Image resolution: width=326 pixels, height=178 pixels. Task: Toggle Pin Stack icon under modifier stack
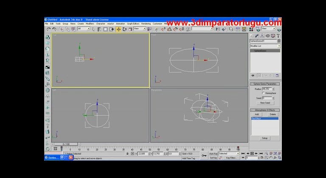click(x=253, y=75)
